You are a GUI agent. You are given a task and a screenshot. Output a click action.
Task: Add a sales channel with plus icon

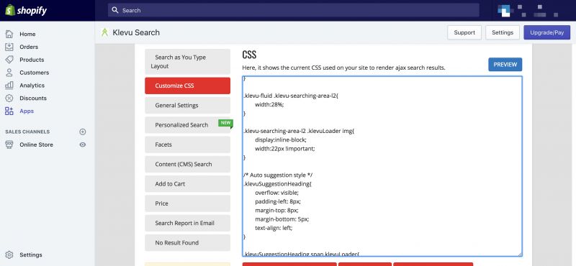(x=83, y=132)
